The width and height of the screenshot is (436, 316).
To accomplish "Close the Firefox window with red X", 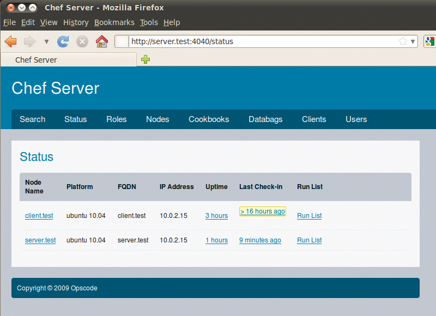I will [10, 8].
